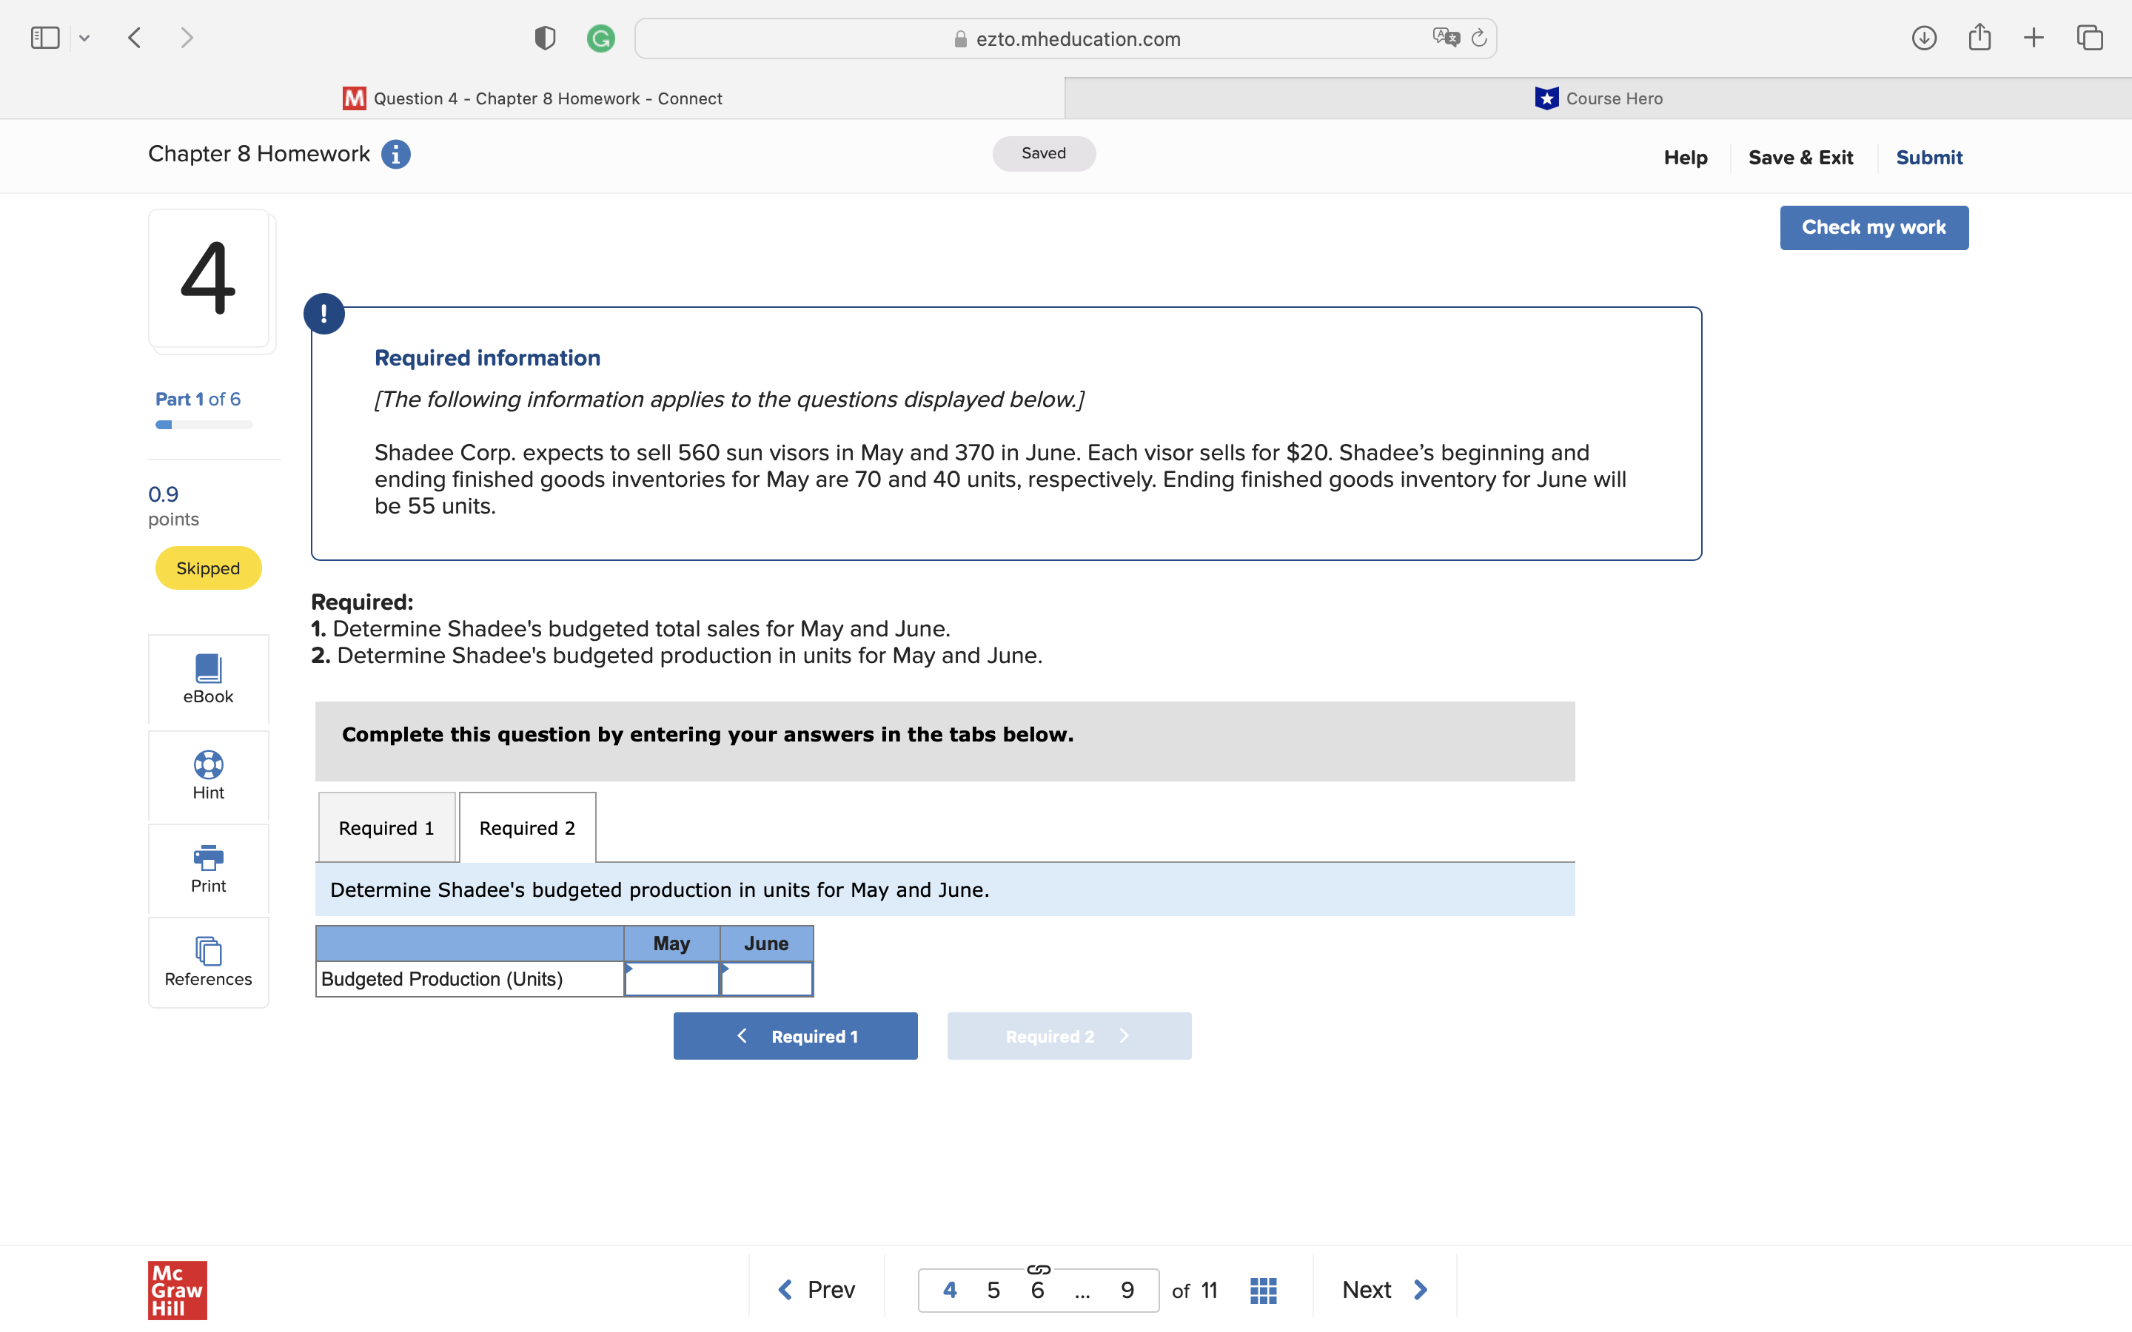Expand the sidebar dropdown chevron

point(84,38)
